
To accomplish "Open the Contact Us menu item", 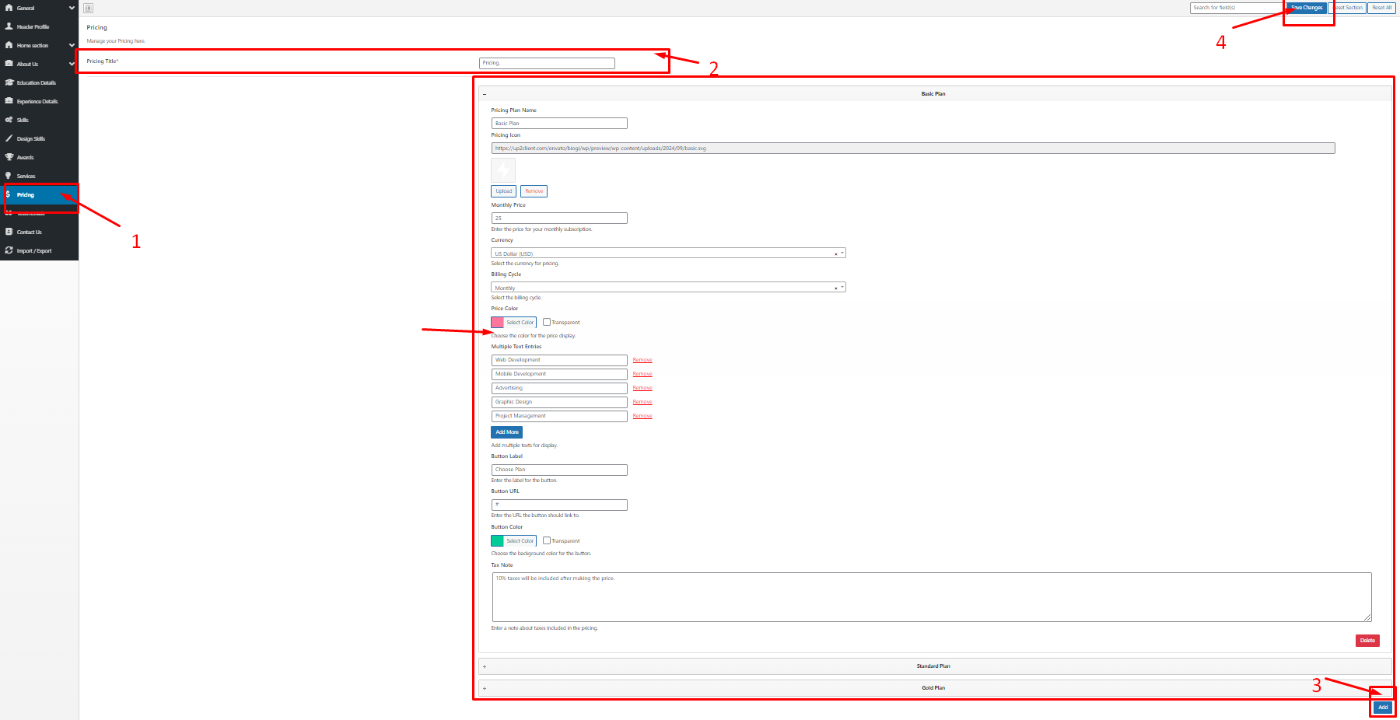I will click(30, 232).
